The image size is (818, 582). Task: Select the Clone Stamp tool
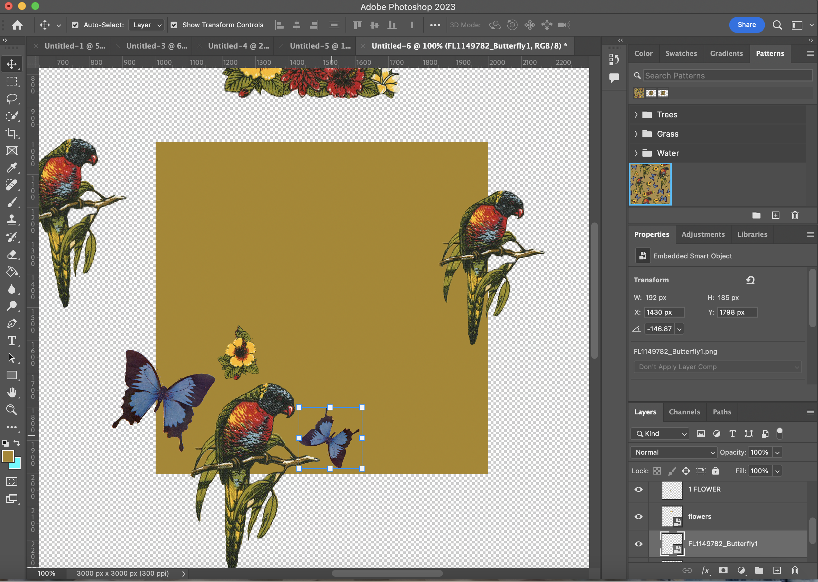click(11, 219)
